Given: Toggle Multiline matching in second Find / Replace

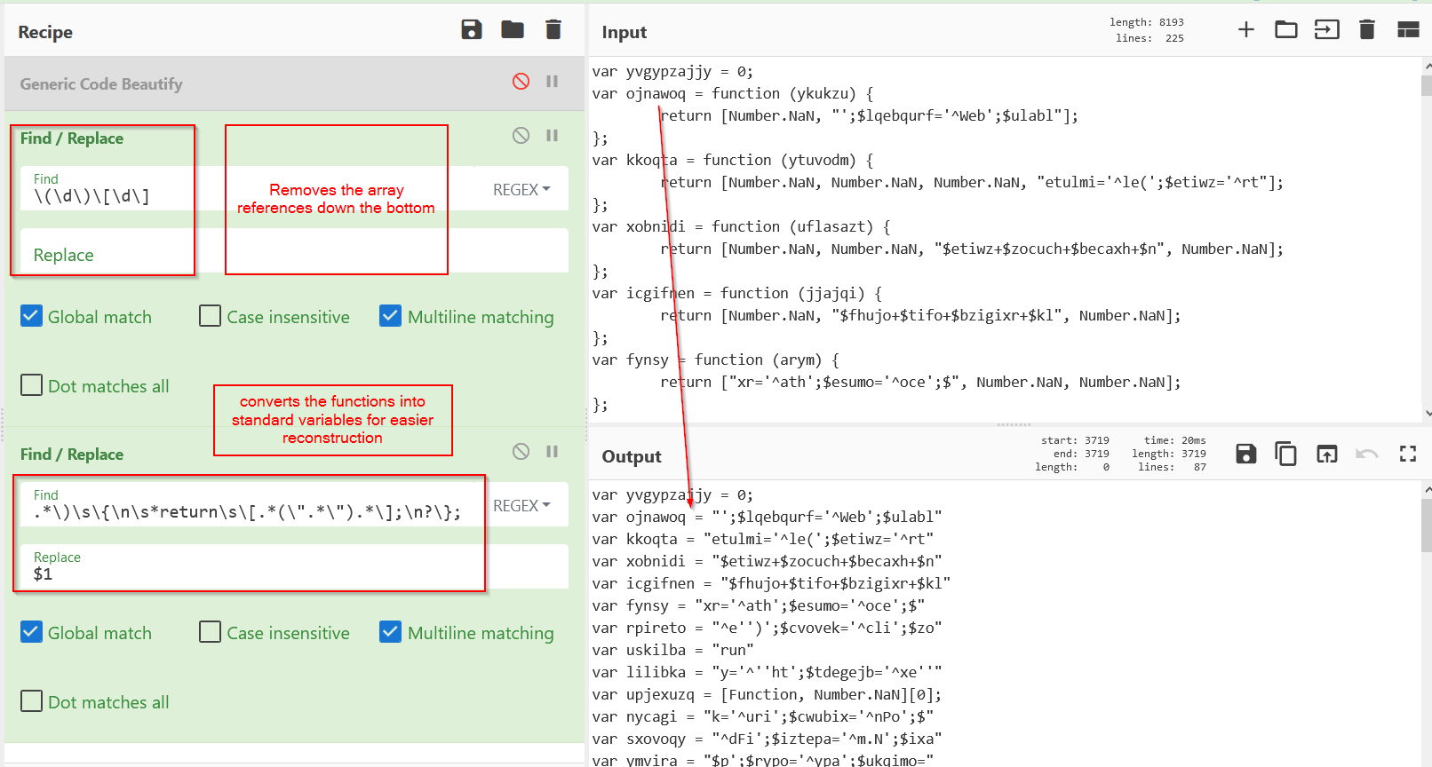Looking at the screenshot, I should (x=391, y=633).
